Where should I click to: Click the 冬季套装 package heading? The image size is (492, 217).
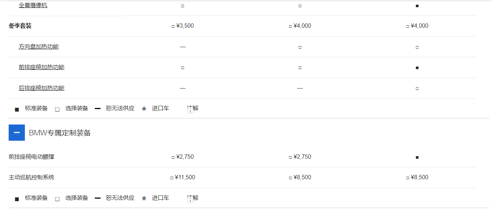click(x=20, y=26)
